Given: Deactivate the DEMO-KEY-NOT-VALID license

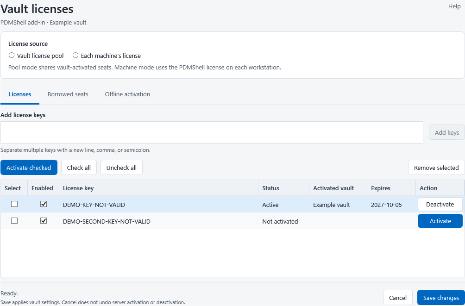Looking at the screenshot, I should click(x=440, y=204).
